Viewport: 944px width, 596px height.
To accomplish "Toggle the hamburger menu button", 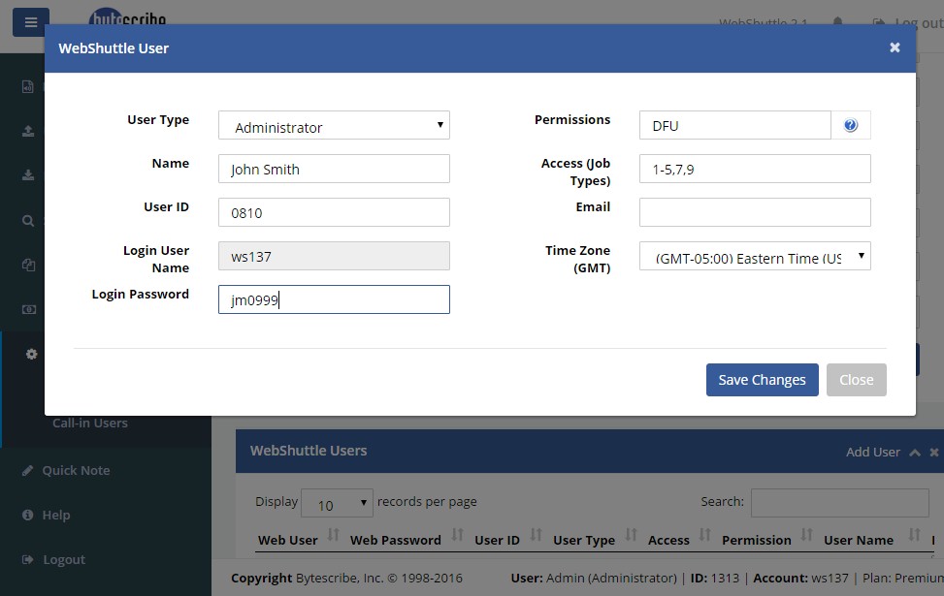I will [x=31, y=22].
